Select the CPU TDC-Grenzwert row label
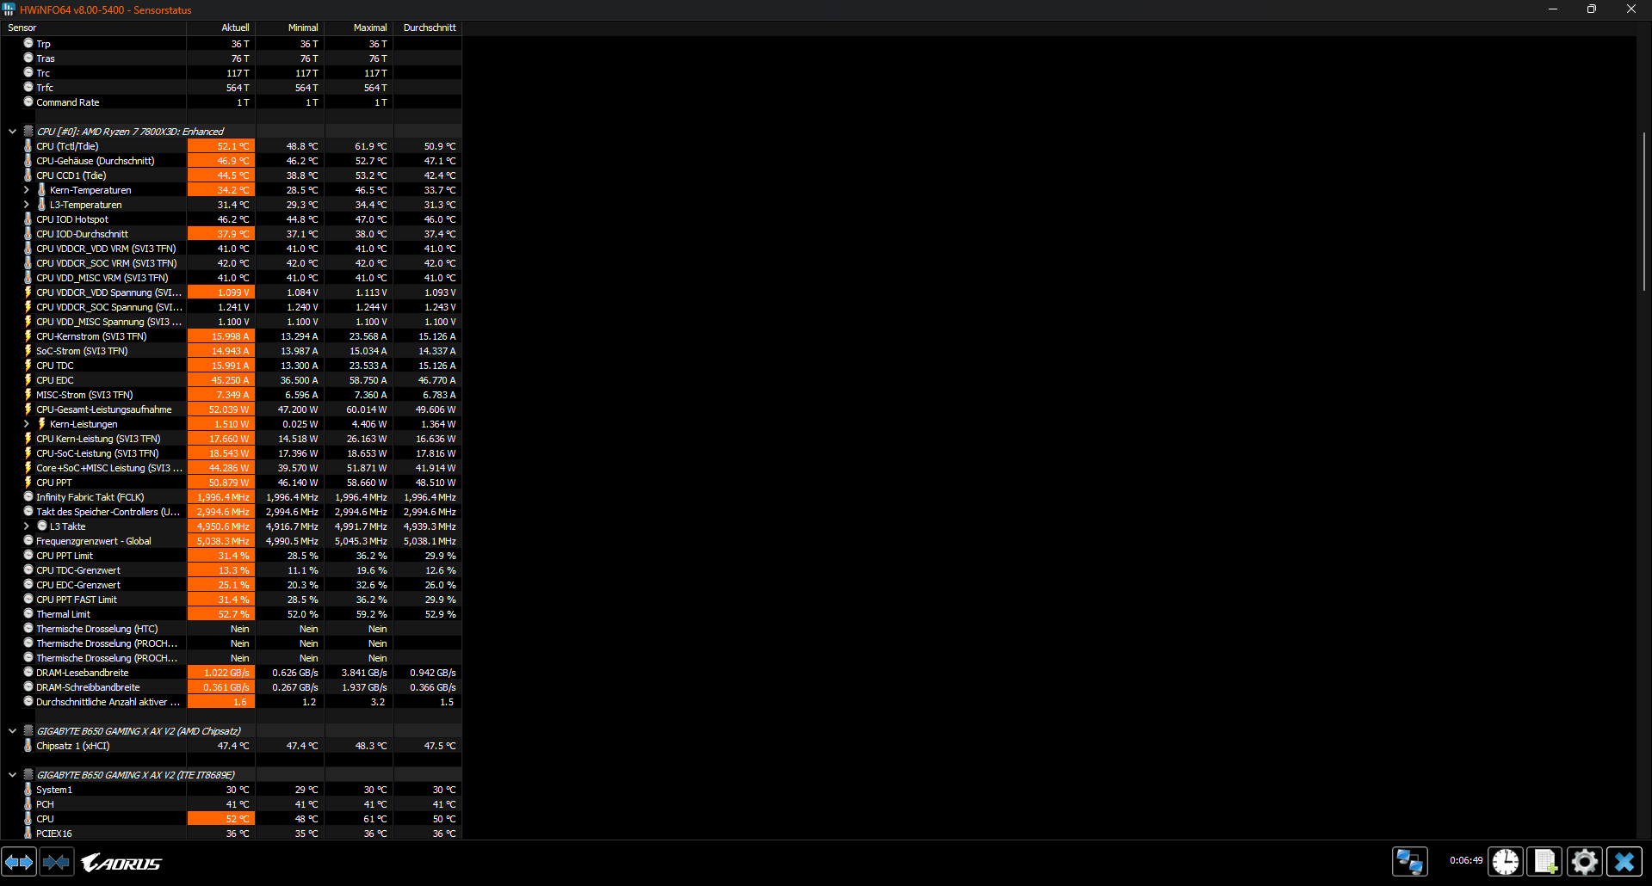 pos(78,570)
